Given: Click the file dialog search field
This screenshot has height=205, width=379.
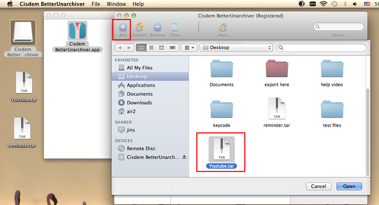Looking at the screenshot, I should (x=321, y=47).
